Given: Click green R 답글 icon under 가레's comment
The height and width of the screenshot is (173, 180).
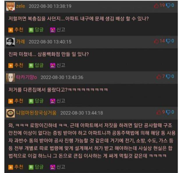Looking at the screenshot, I should click(31, 66).
